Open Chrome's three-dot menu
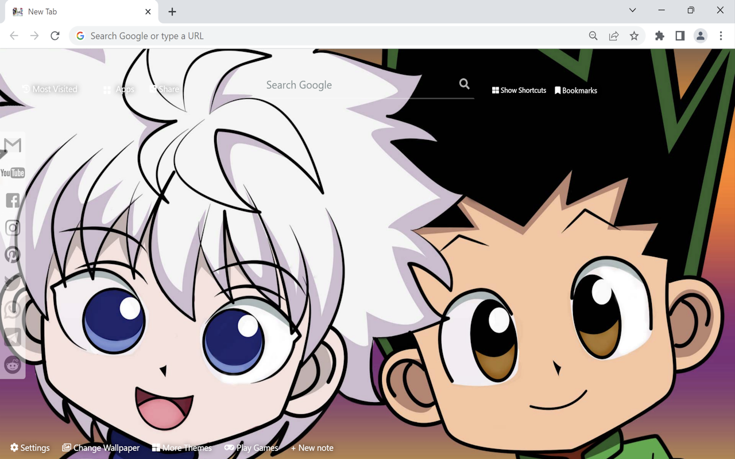 coord(721,36)
